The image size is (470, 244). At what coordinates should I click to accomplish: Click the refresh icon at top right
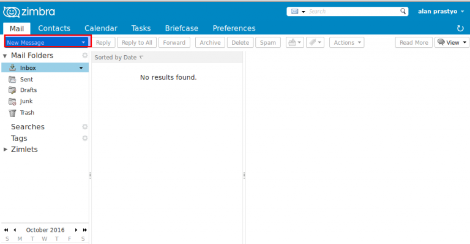point(460,29)
